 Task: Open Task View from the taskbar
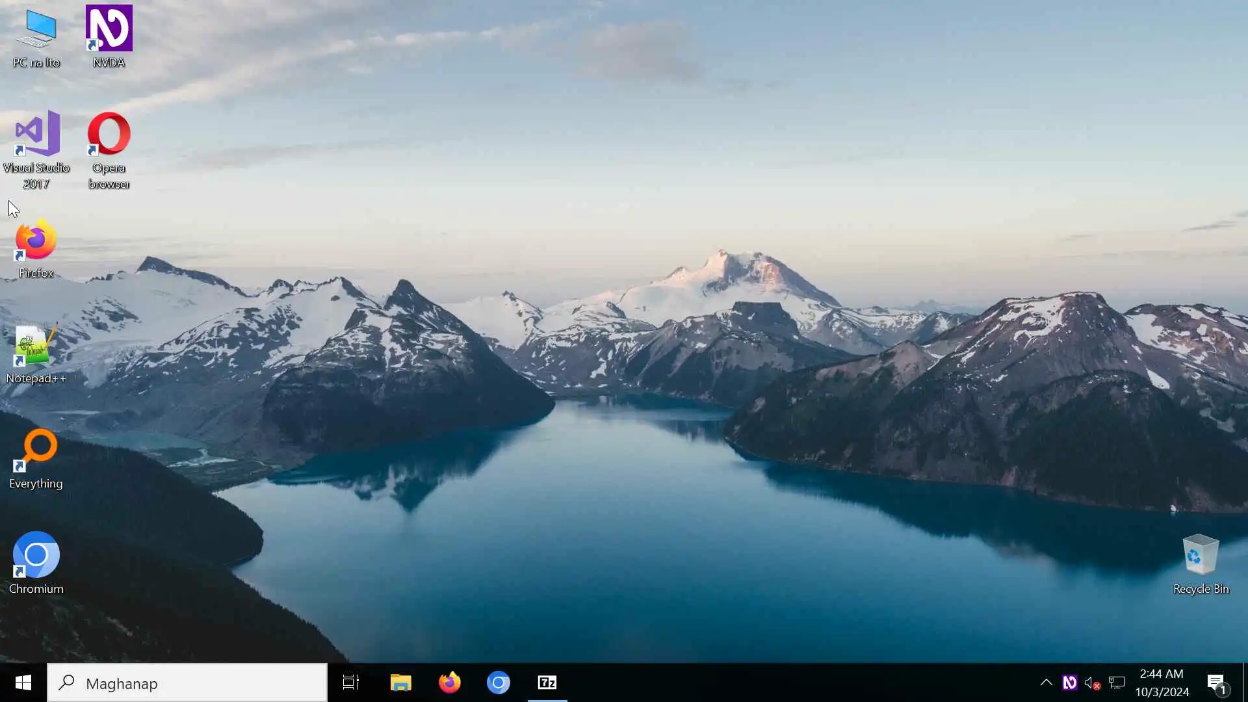point(351,682)
